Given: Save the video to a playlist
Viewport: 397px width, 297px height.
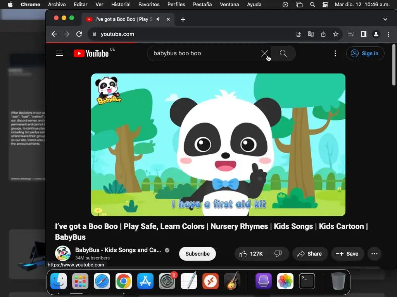Looking at the screenshot, I should click(x=347, y=254).
